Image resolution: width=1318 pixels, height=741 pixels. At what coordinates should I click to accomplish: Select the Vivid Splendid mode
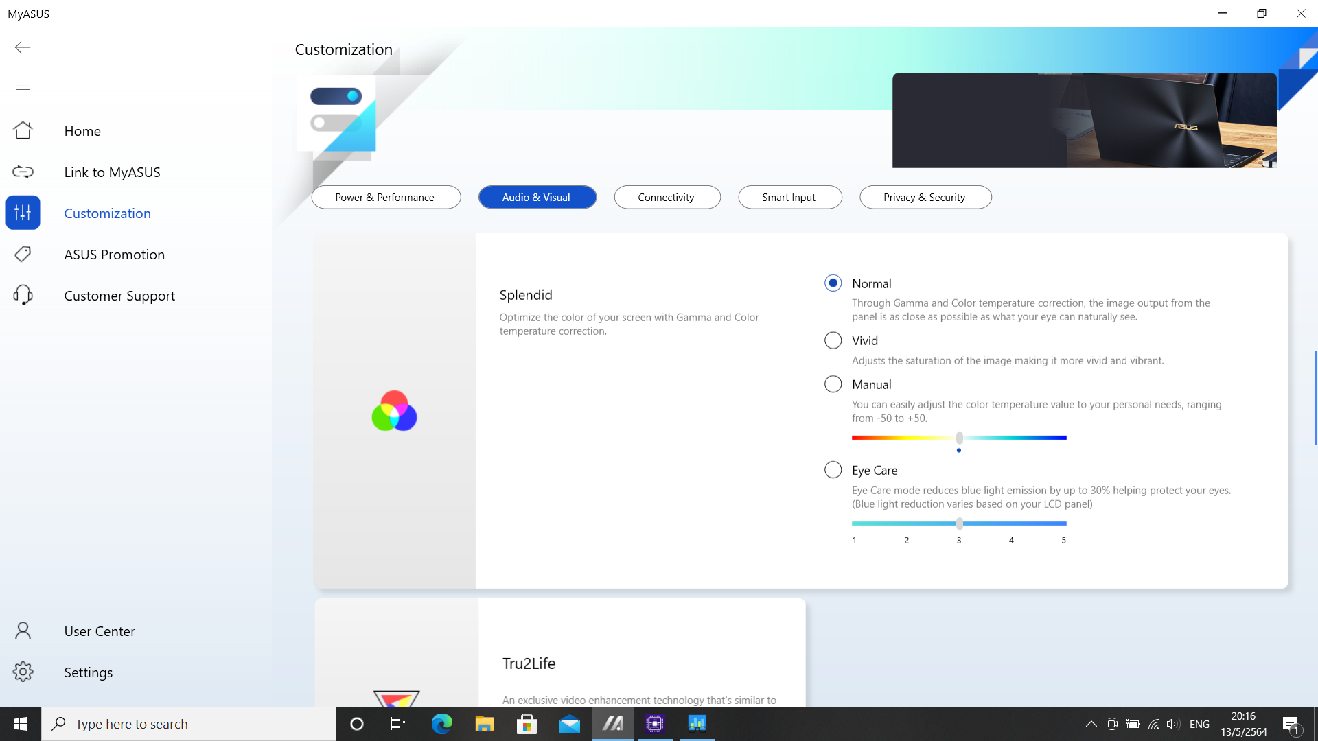pyautogui.click(x=833, y=340)
